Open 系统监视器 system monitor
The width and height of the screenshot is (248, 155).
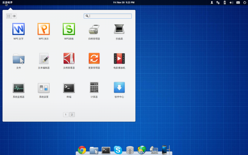coord(19,88)
